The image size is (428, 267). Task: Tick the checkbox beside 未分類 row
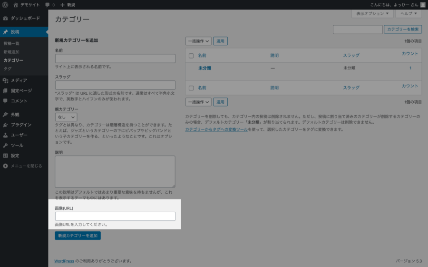191,68
